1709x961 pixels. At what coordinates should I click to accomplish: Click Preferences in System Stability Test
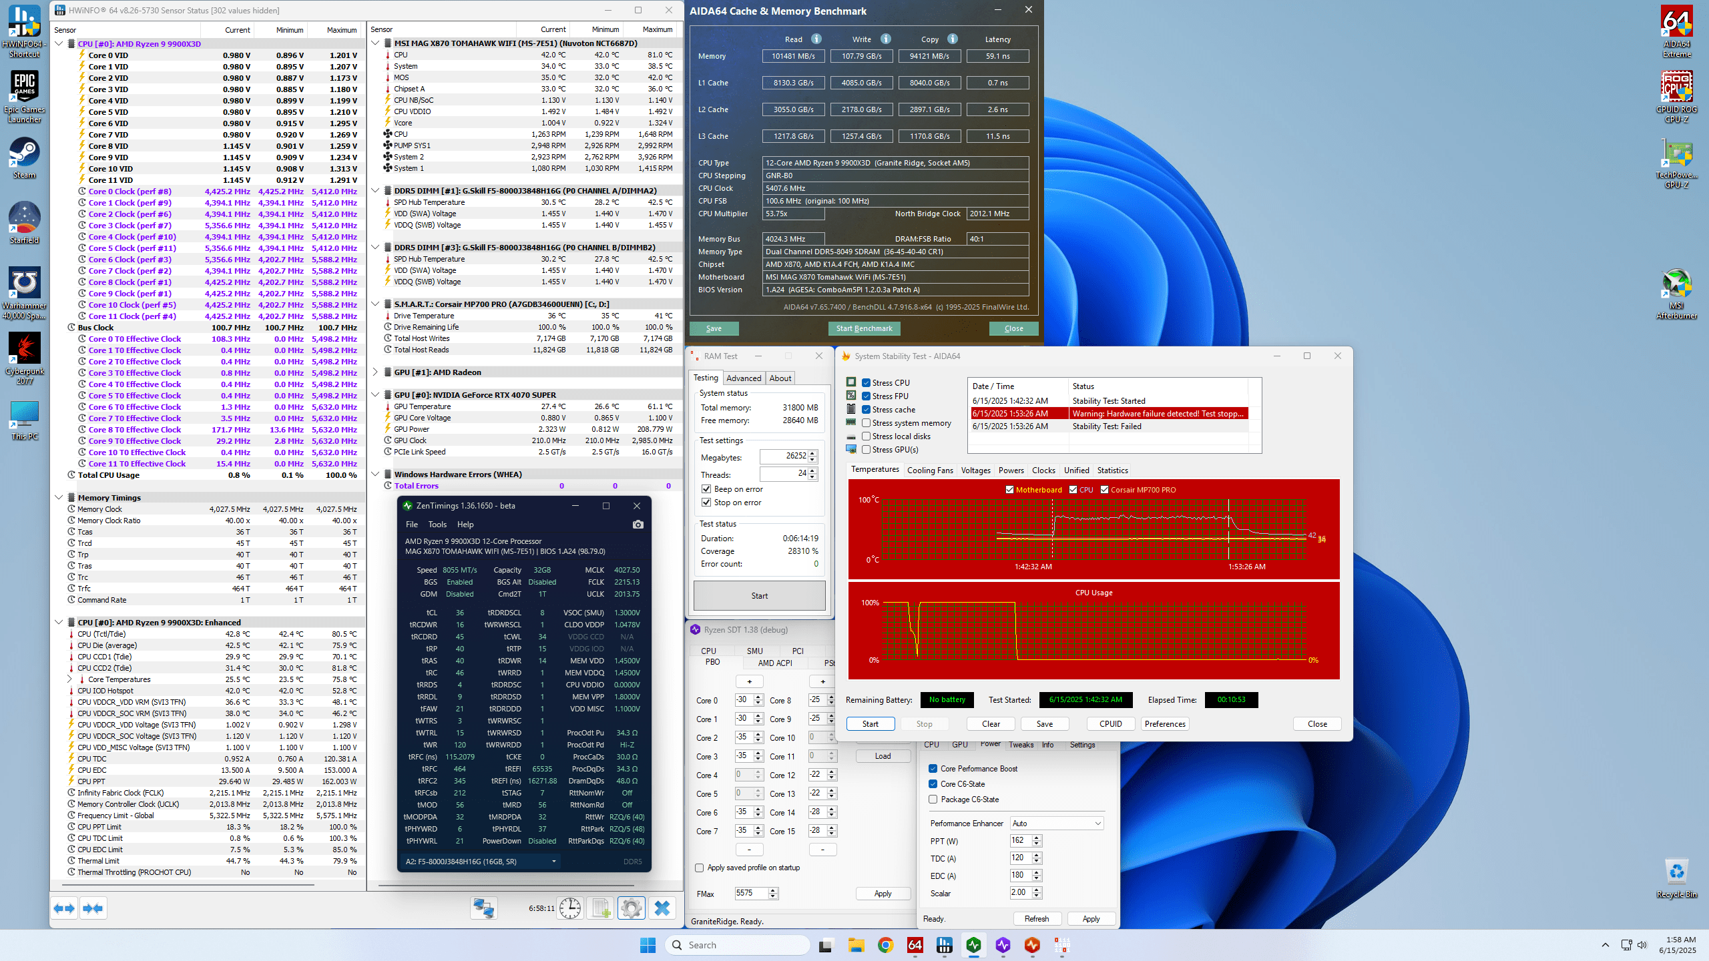point(1165,724)
